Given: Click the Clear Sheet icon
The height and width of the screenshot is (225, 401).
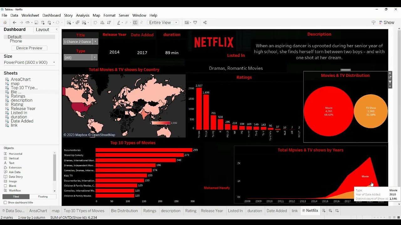Looking at the screenshot, I should [84, 22].
